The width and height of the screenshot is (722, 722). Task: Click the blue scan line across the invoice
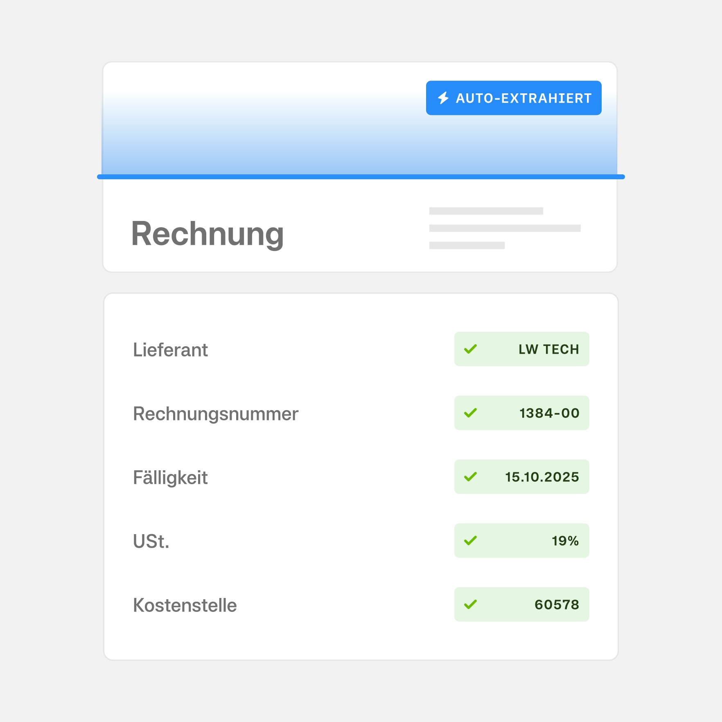pos(361,177)
